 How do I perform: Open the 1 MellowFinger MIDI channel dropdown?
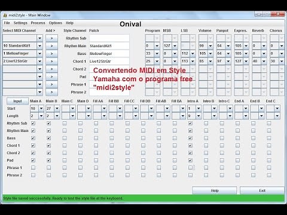(39, 54)
